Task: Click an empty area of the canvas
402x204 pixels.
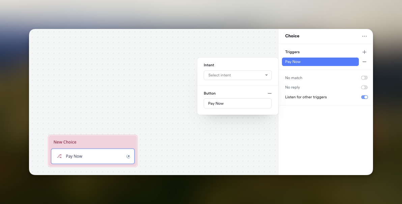Action: pyautogui.click(x=135, y=61)
